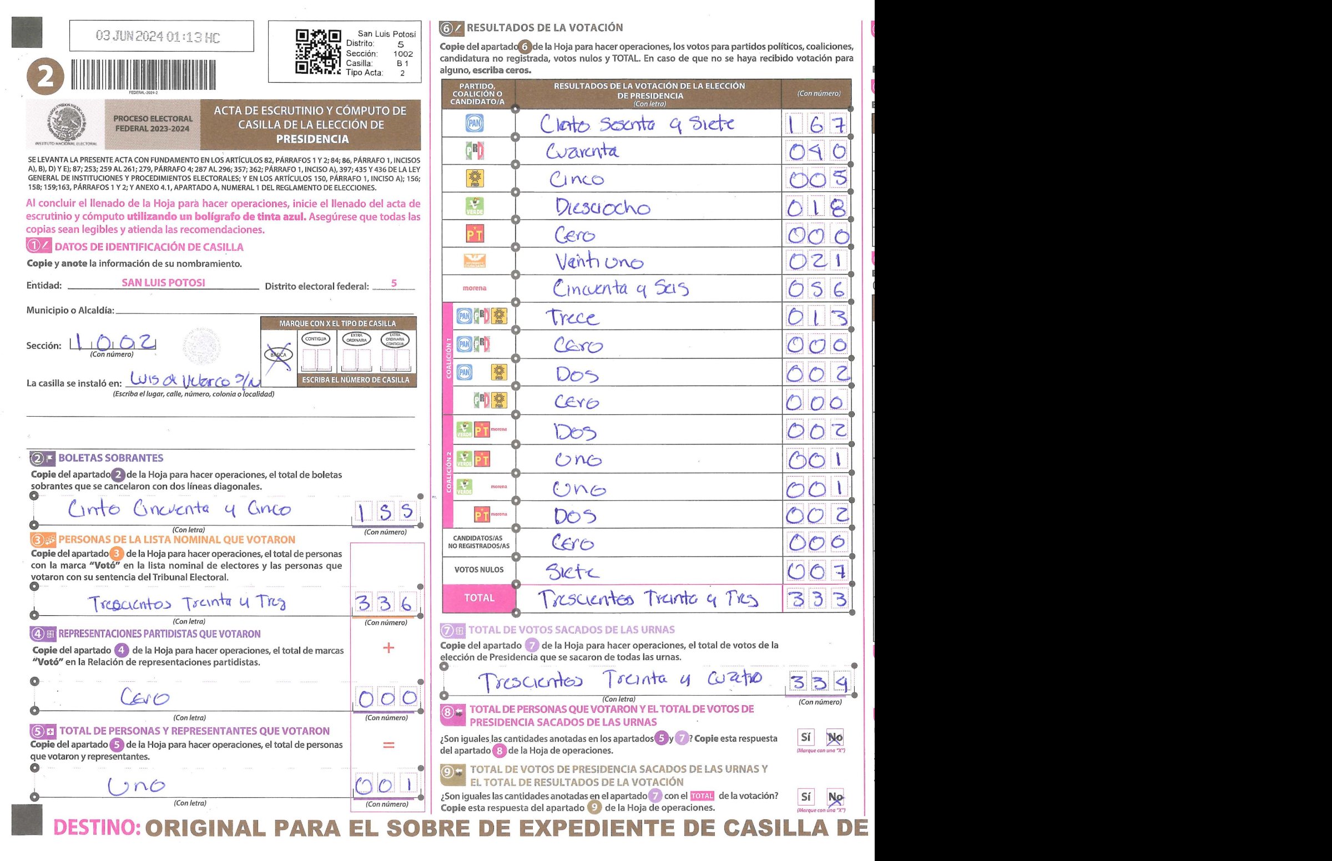Screen dimensions: 1332x861
Task: Click the brown circle number 2 badge
Action: (46, 77)
